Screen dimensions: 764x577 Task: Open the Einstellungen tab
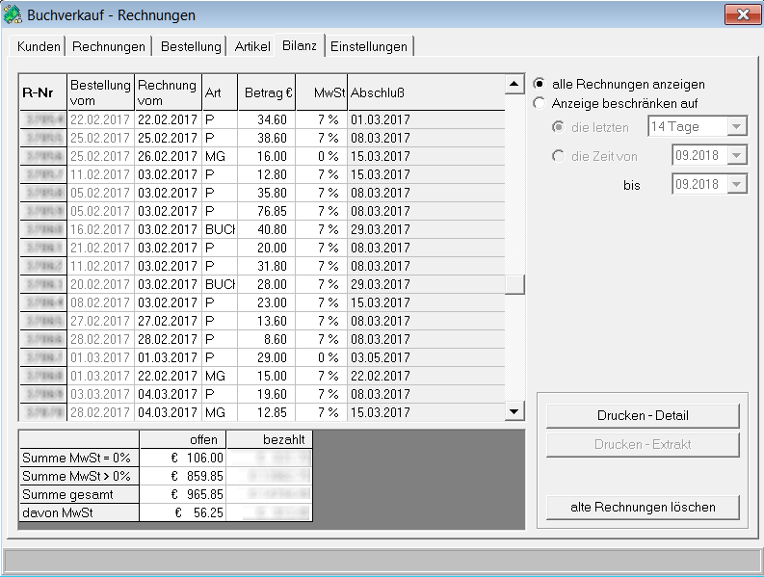(370, 46)
